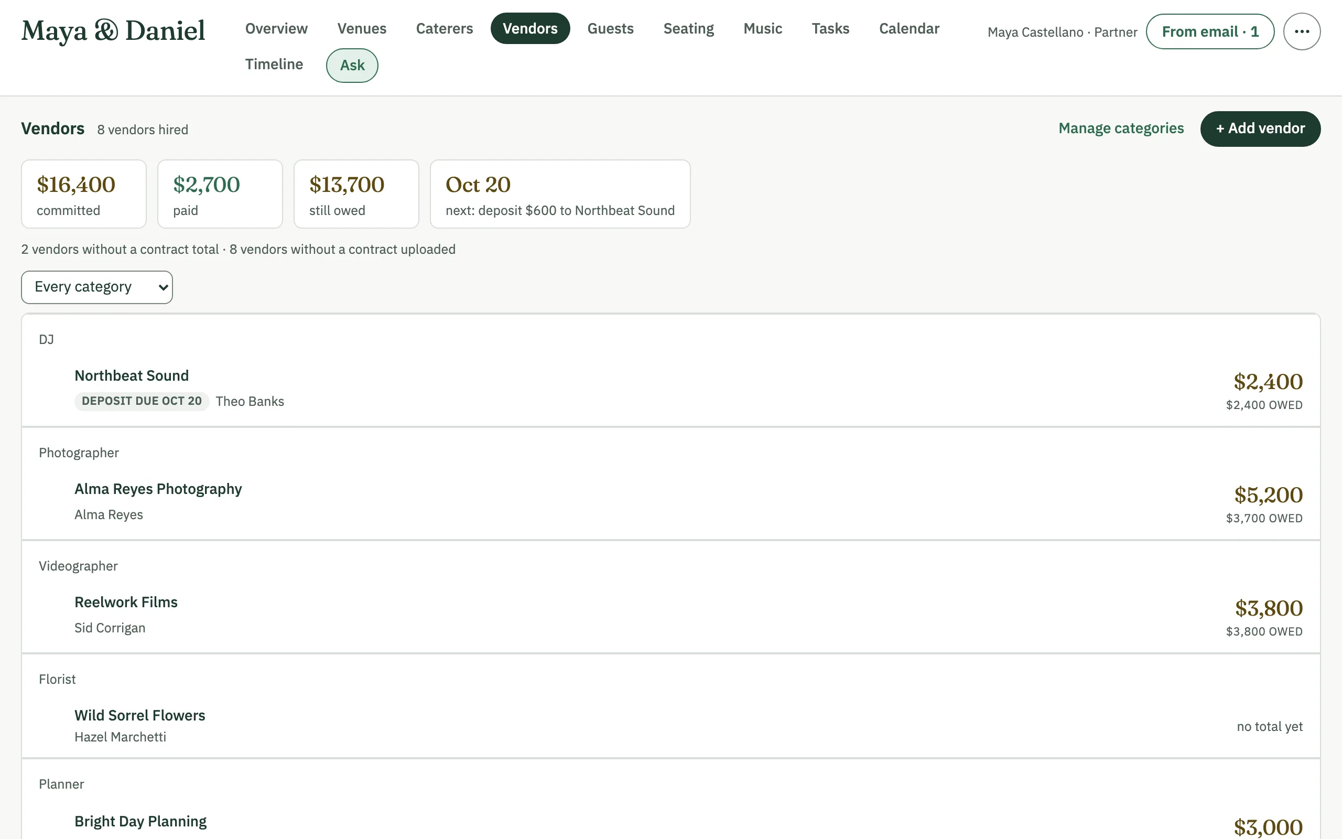Image resolution: width=1342 pixels, height=839 pixels.
Task: Open the Guests tab
Action: [x=610, y=28]
